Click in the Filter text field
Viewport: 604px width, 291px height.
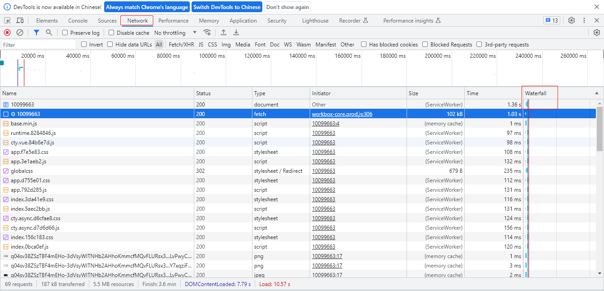click(x=38, y=45)
